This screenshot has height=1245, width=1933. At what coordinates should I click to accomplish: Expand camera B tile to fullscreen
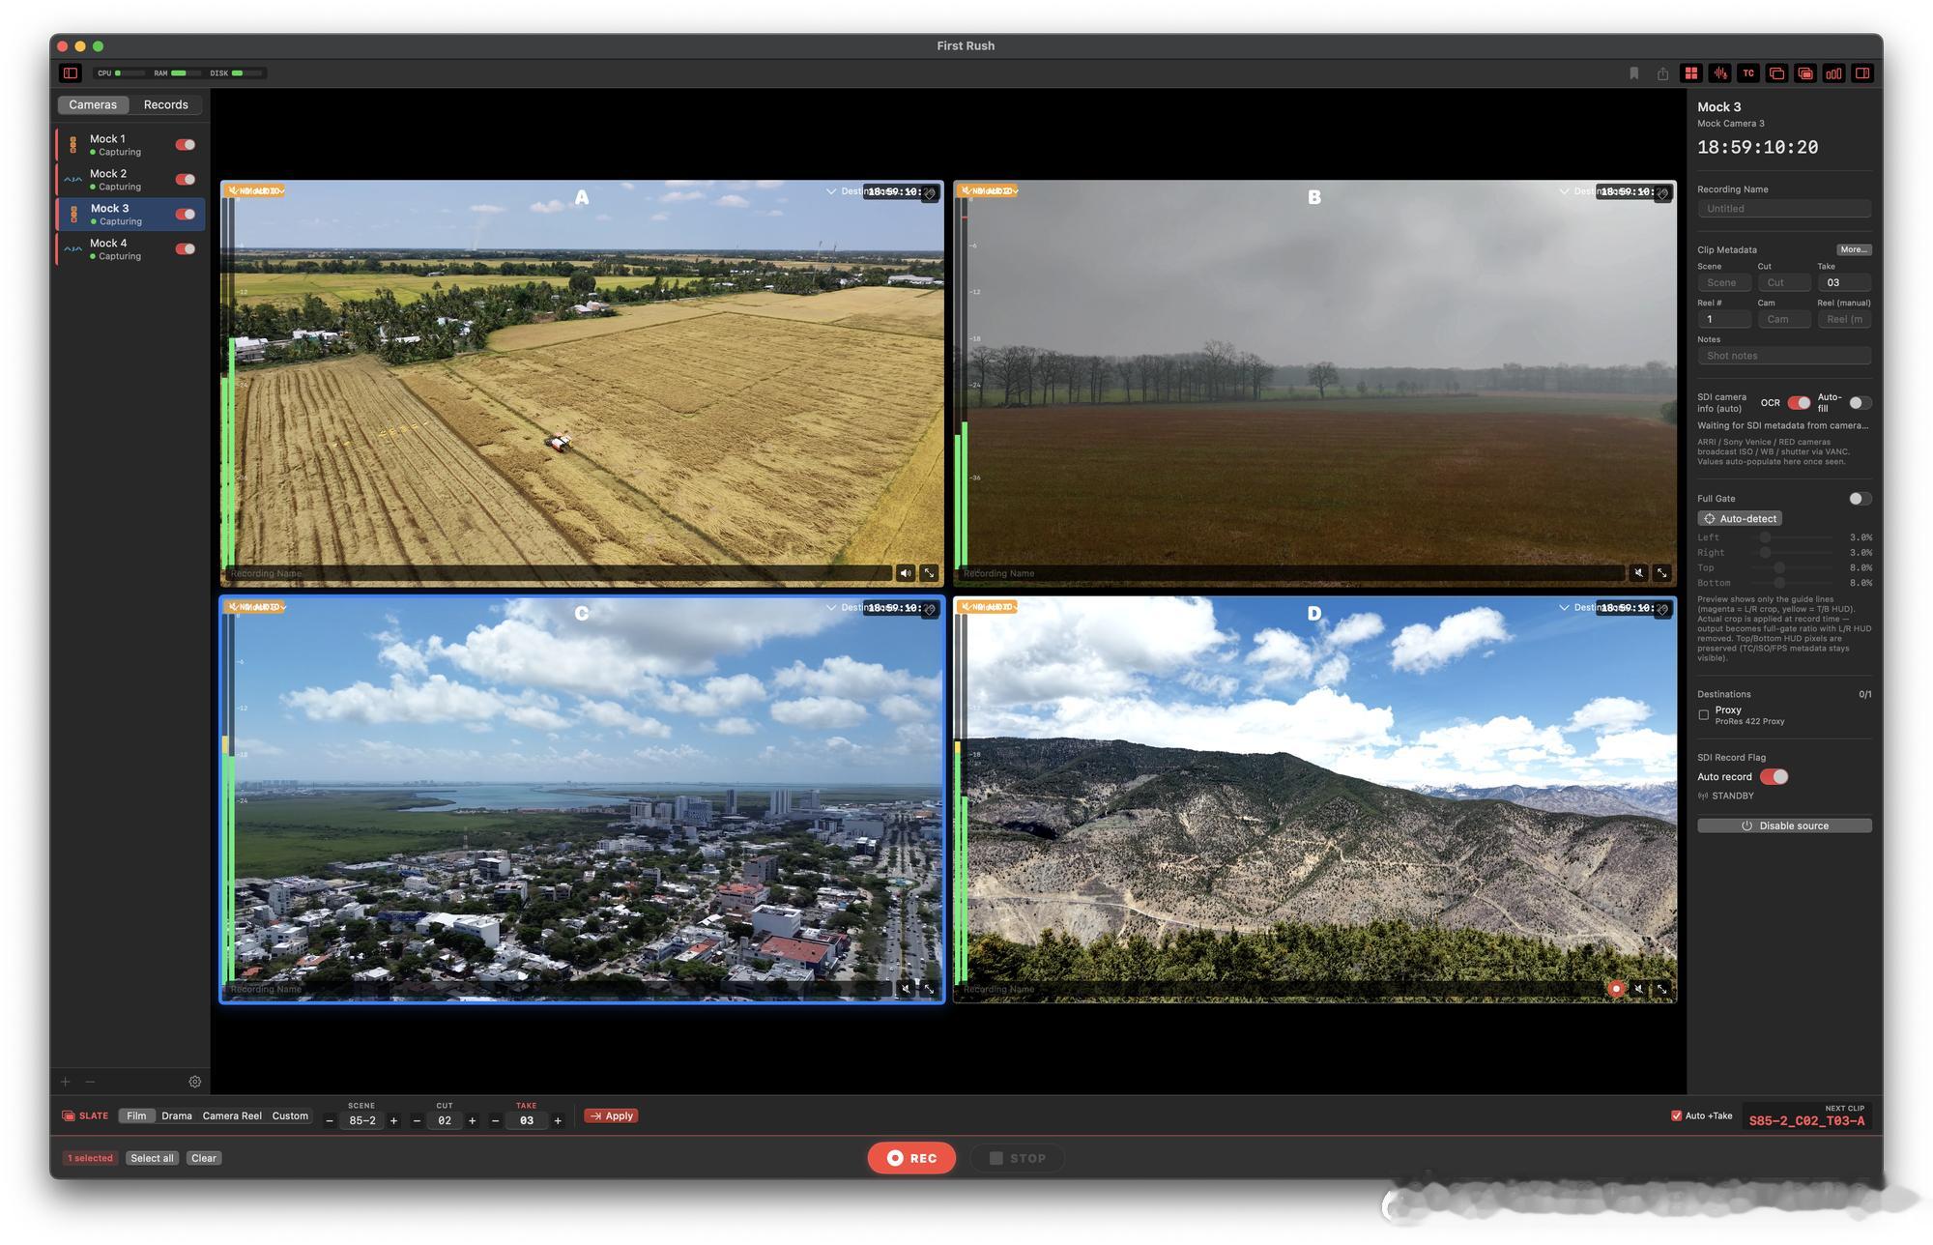coord(1661,573)
